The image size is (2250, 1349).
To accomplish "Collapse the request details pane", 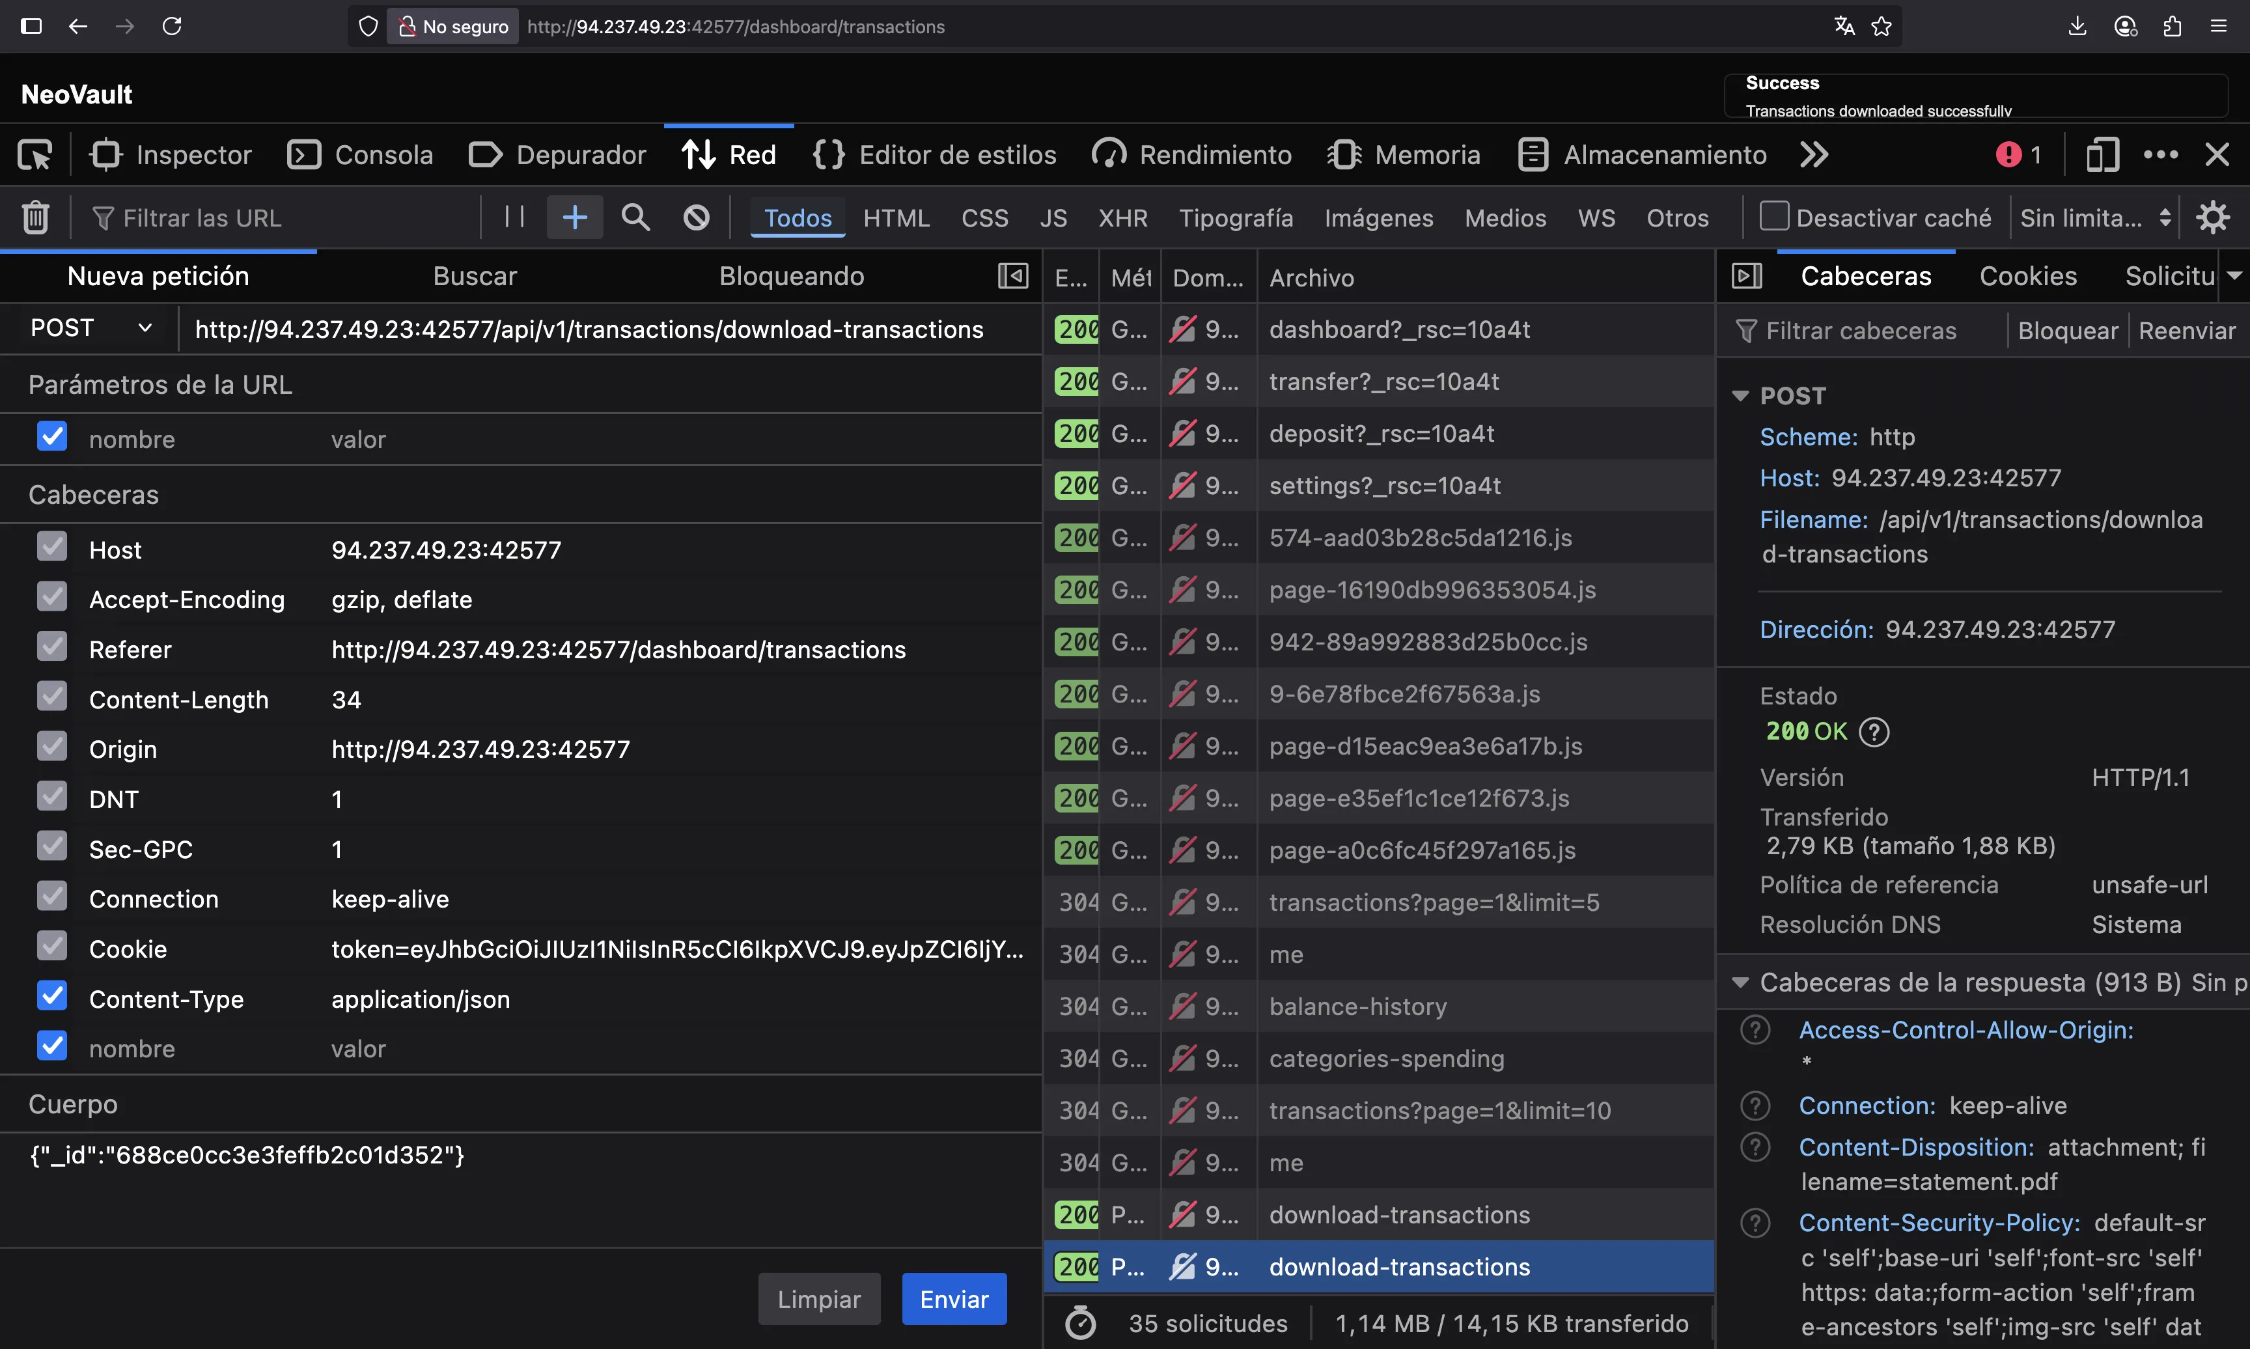I will (x=1747, y=276).
